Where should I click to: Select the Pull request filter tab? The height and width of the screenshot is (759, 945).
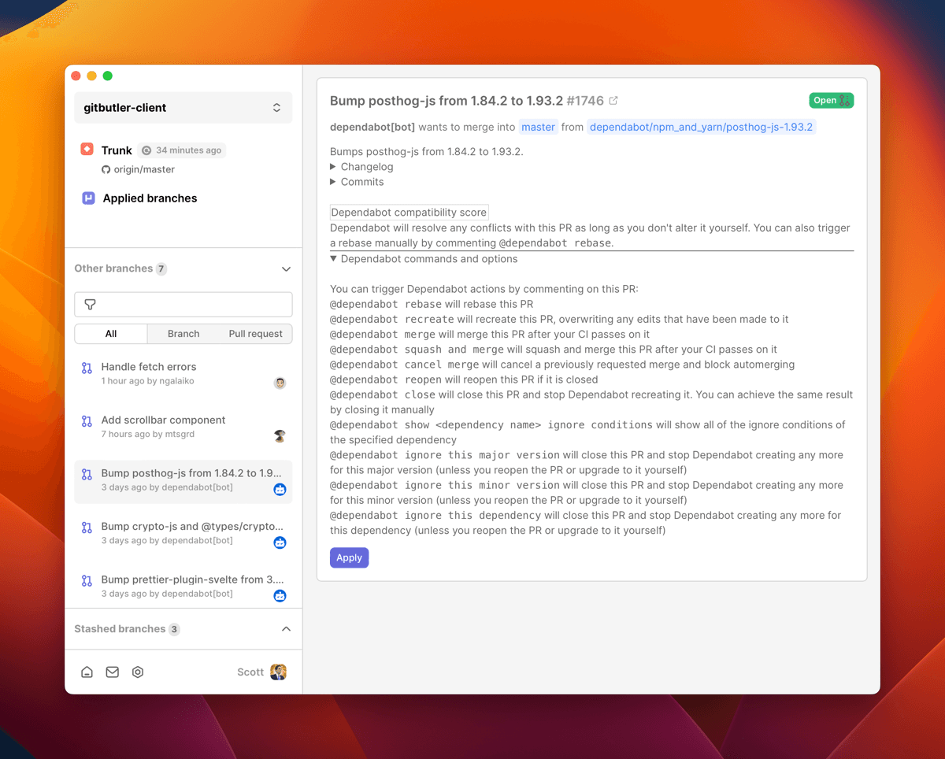pos(255,334)
